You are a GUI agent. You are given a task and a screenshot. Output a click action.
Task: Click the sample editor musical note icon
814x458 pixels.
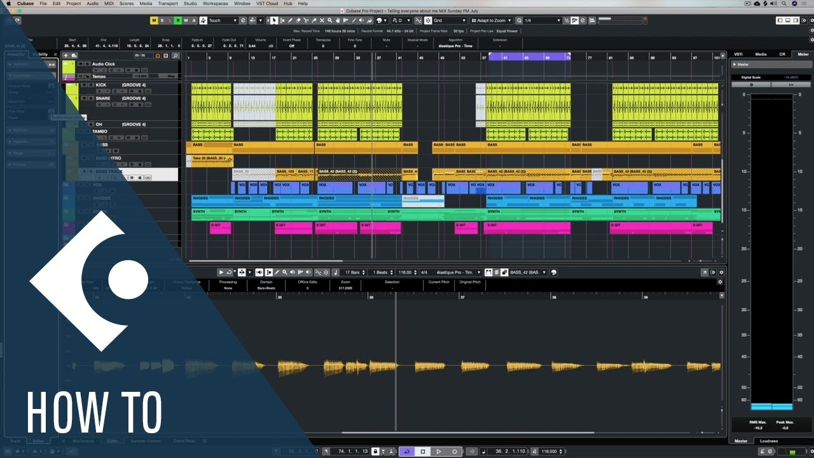point(336,272)
